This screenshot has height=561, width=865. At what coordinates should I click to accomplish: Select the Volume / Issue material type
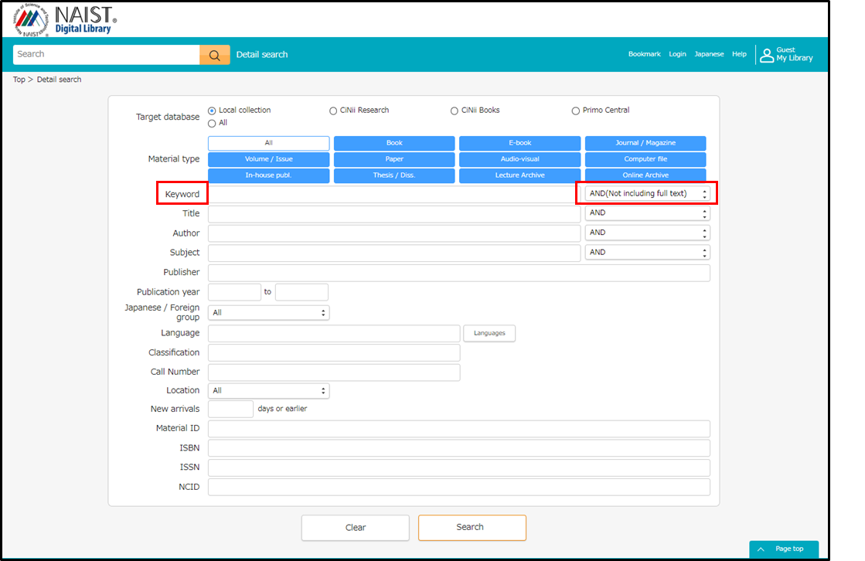click(x=269, y=159)
